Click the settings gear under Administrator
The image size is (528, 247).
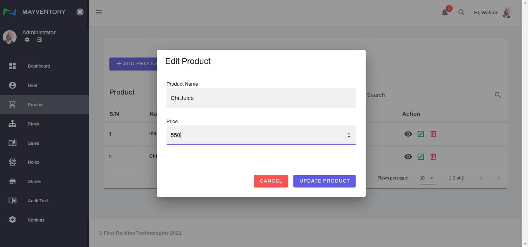tap(27, 40)
